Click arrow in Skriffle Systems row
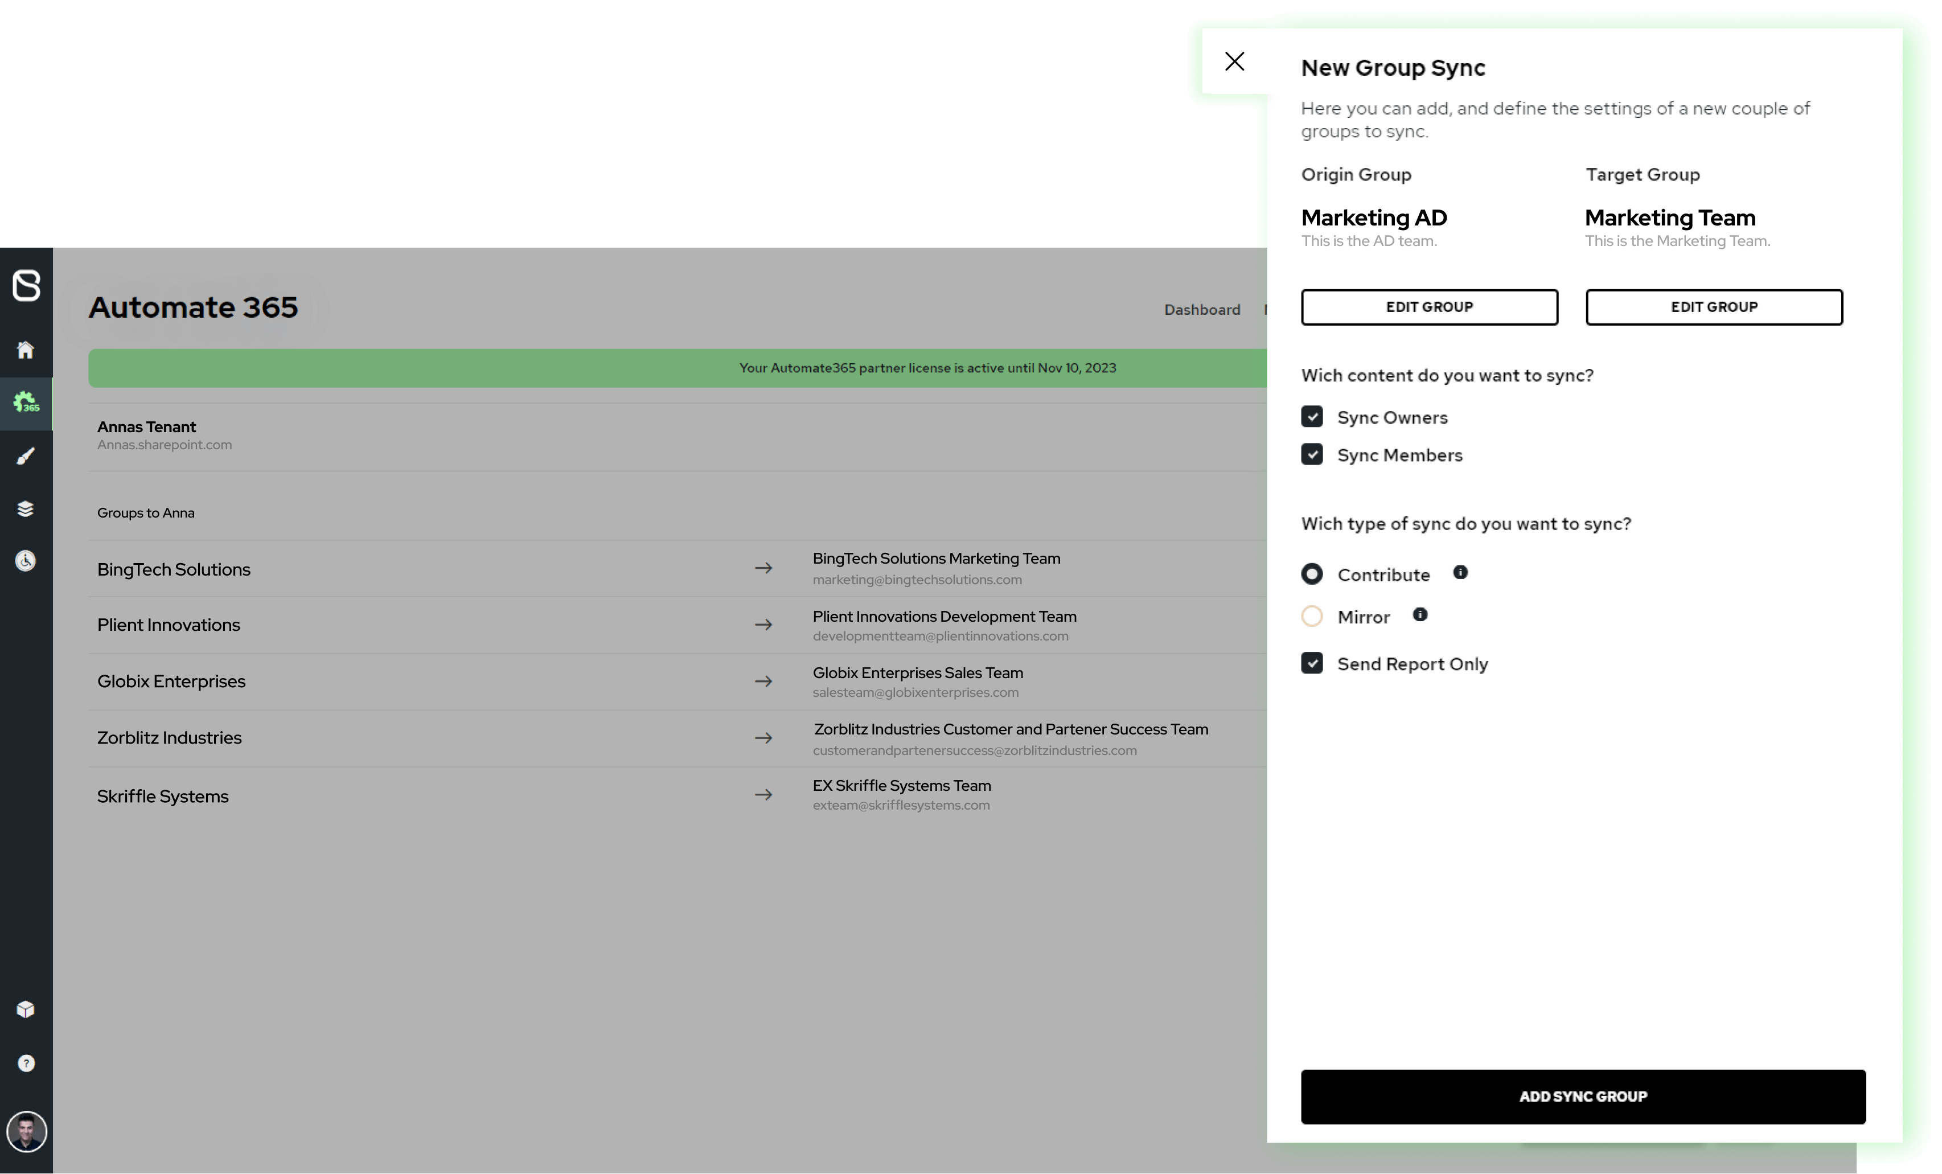The image size is (1942, 1174). tap(763, 795)
